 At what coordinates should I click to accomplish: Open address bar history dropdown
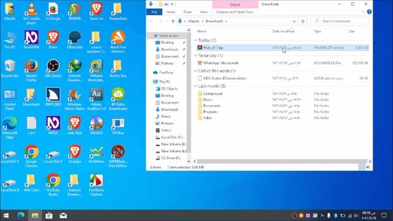pos(294,21)
